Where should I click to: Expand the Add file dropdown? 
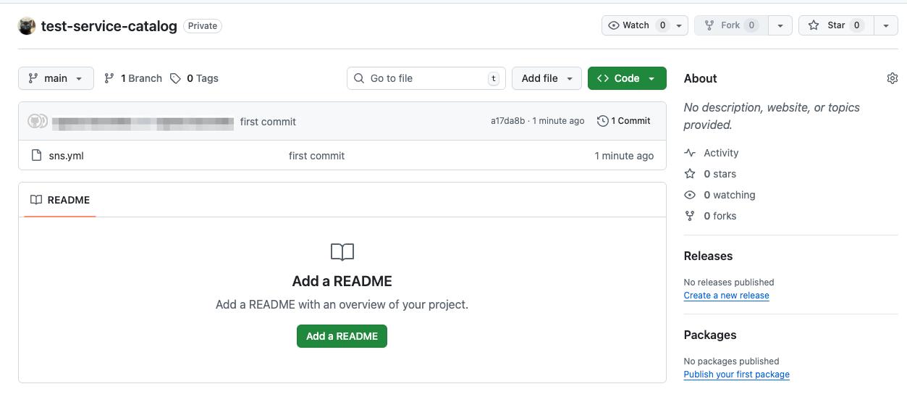coord(547,78)
